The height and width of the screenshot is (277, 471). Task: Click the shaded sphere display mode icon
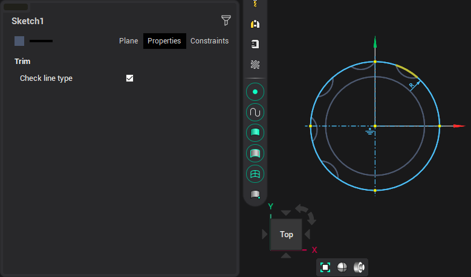342,267
